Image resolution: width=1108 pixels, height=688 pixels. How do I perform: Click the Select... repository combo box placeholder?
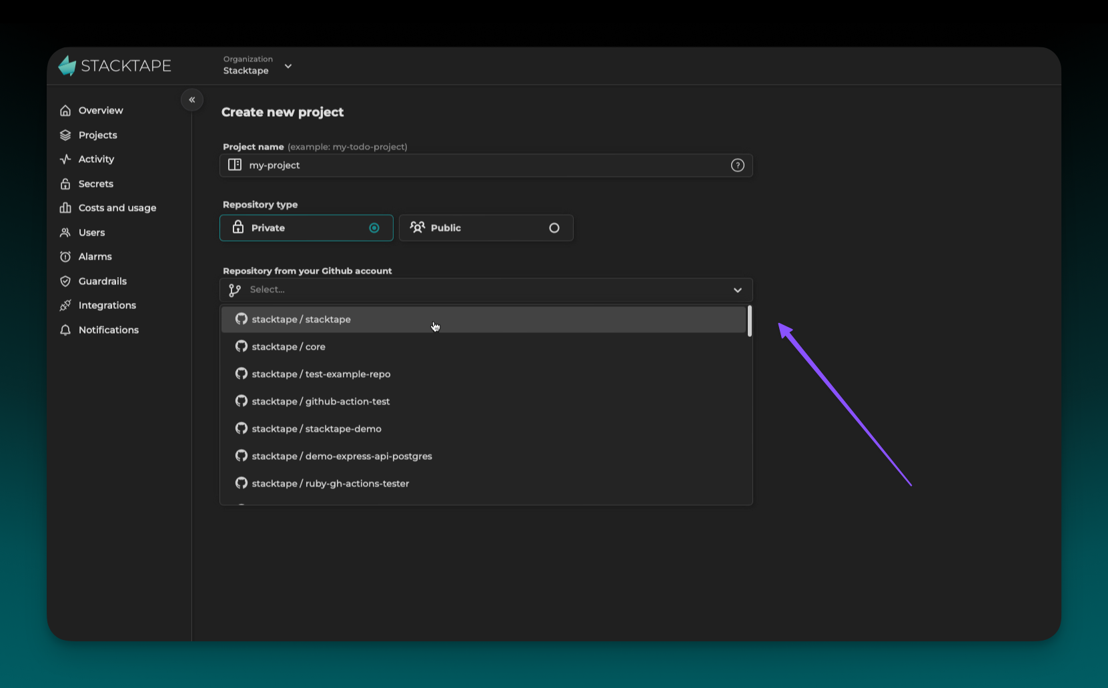pos(267,290)
